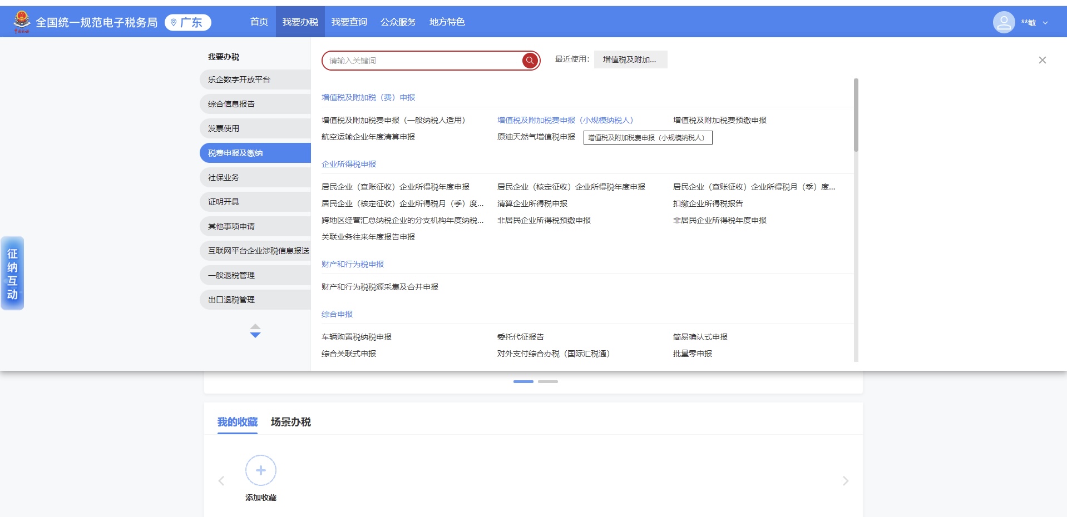Click the recently used 增值税及附加 shortcut

(630, 59)
